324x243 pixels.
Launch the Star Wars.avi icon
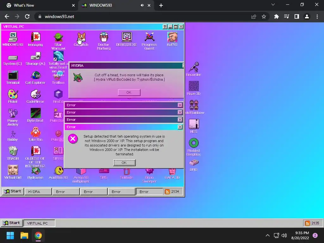click(x=58, y=37)
